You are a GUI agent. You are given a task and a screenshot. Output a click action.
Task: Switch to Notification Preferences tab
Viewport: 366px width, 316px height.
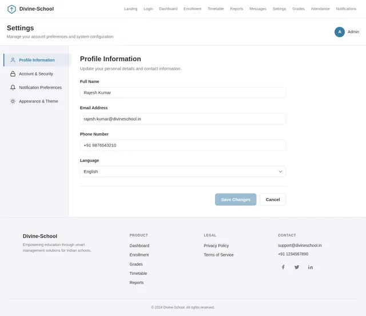tap(37, 88)
